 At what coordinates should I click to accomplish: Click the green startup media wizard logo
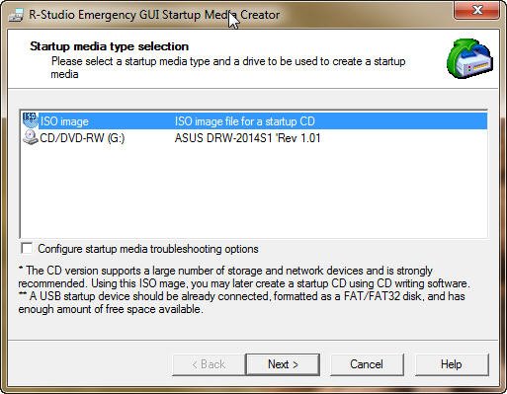pyautogui.click(x=469, y=58)
